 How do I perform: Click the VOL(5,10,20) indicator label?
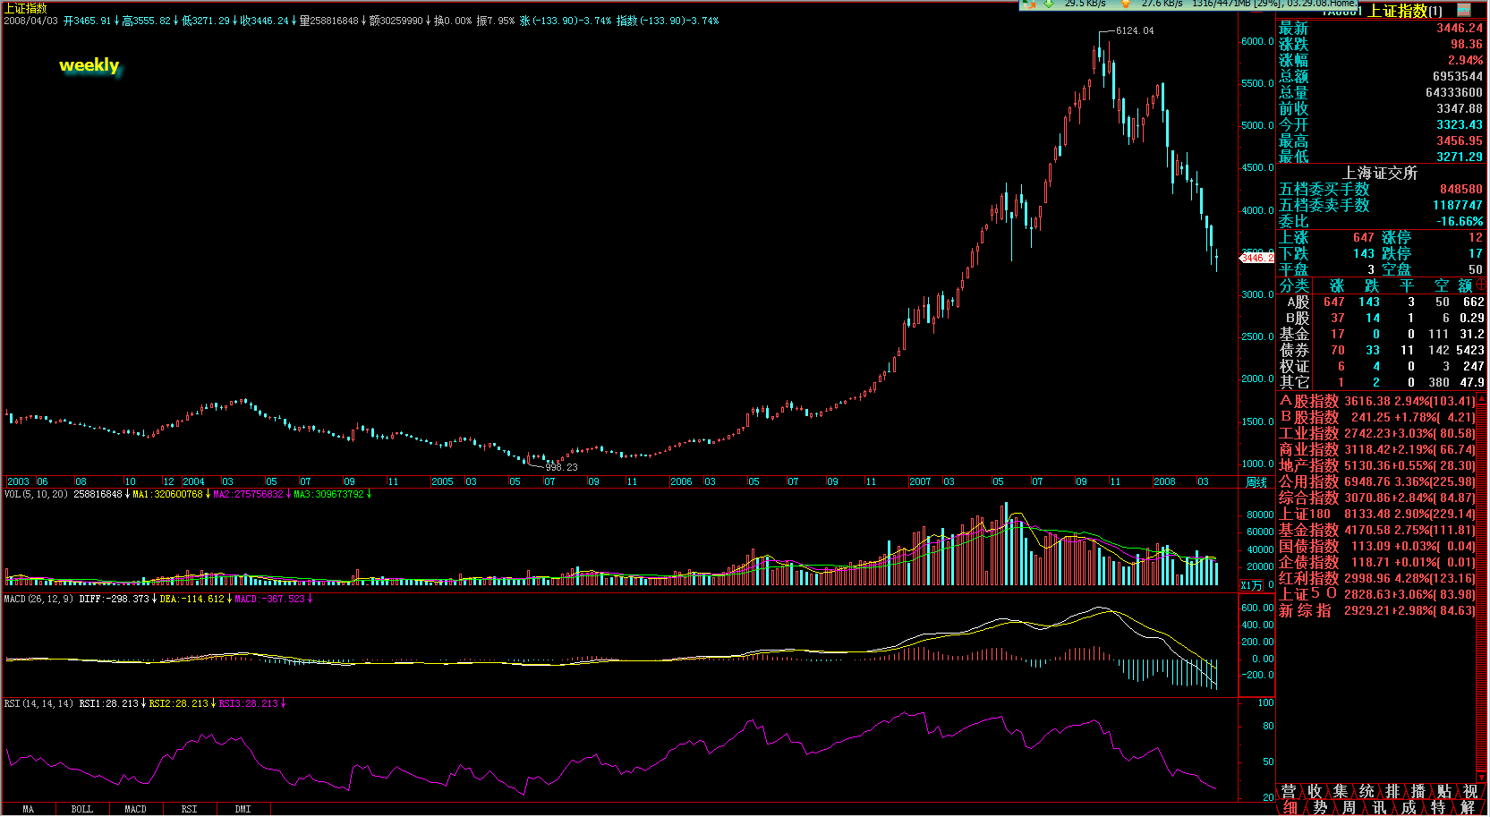pos(37,494)
